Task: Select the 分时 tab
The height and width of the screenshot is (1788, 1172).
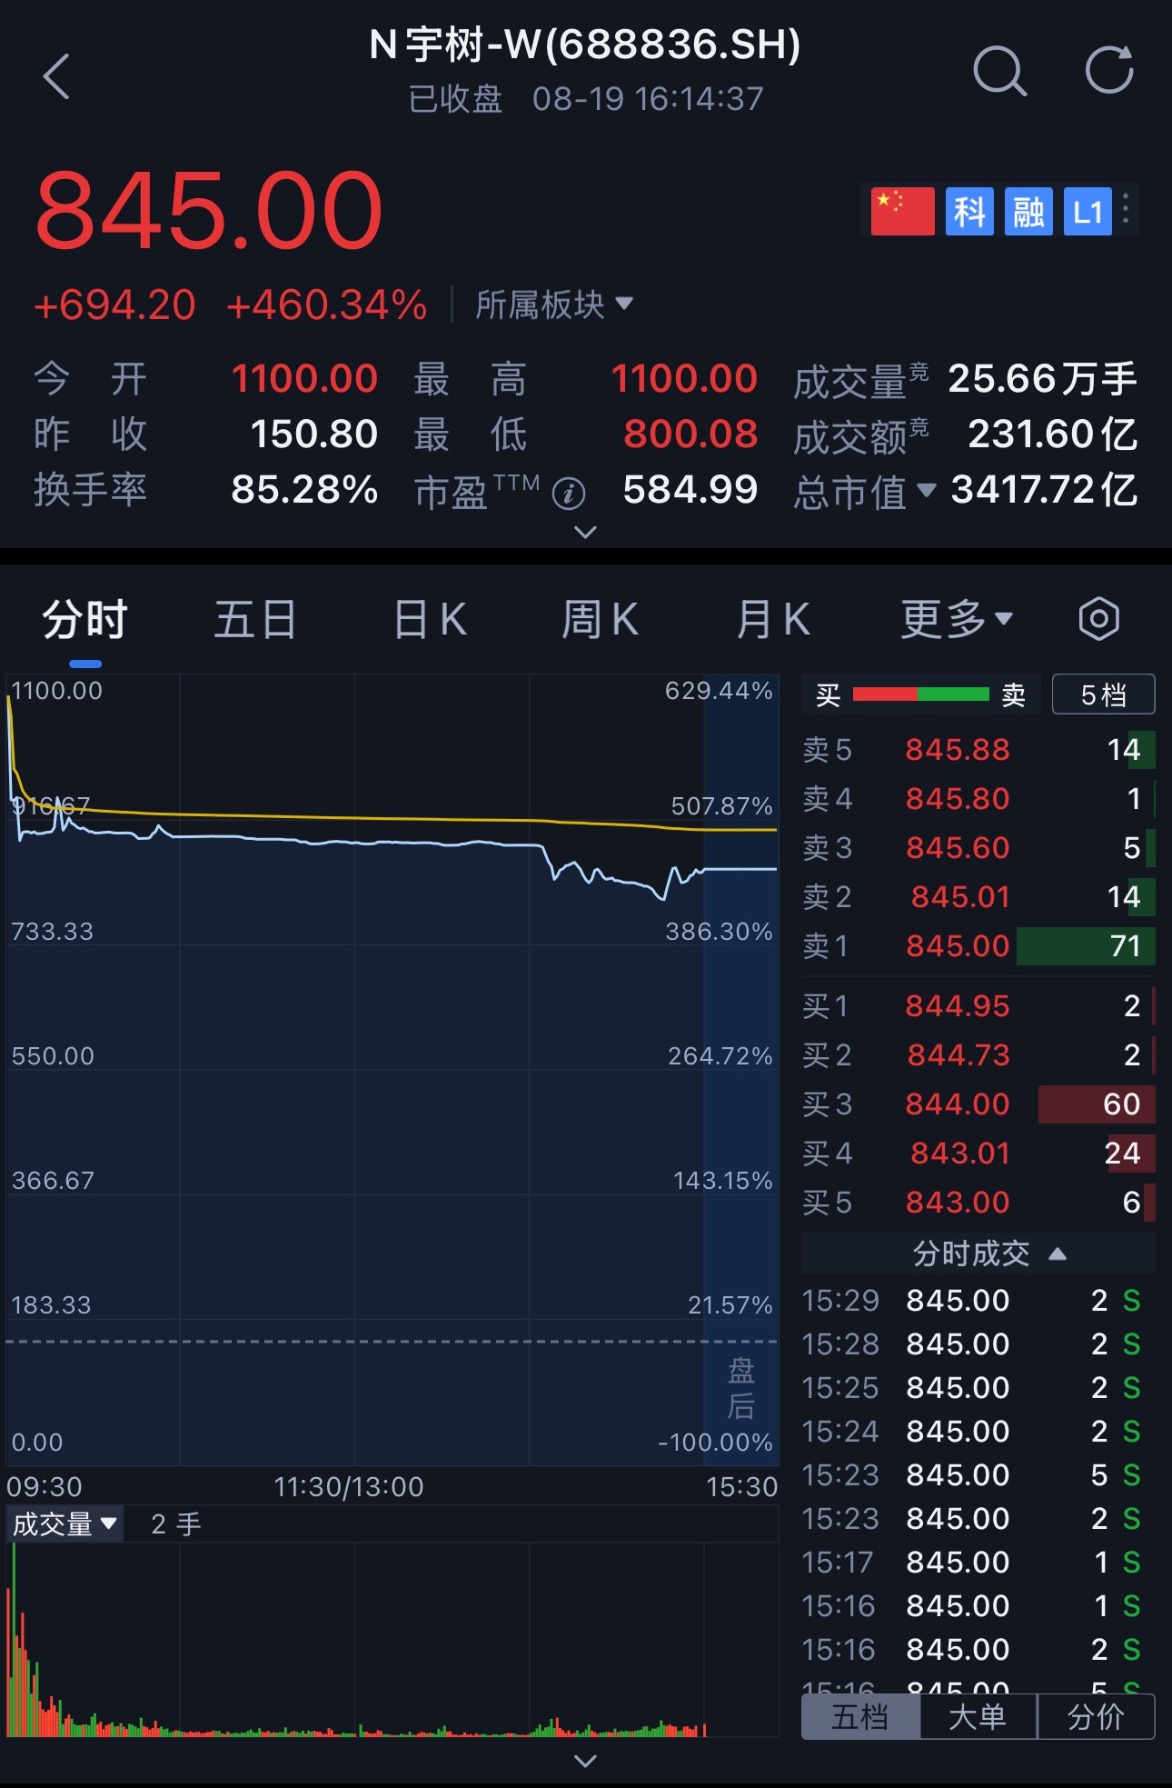Action: 84,620
